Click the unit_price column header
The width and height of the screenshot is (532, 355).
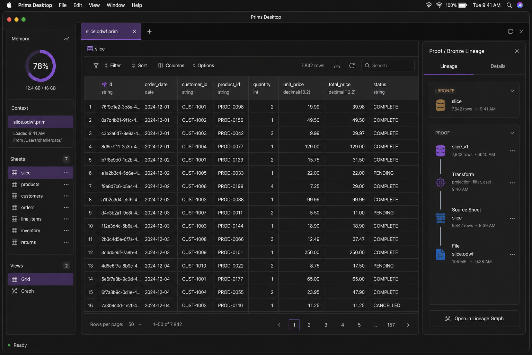(301, 88)
